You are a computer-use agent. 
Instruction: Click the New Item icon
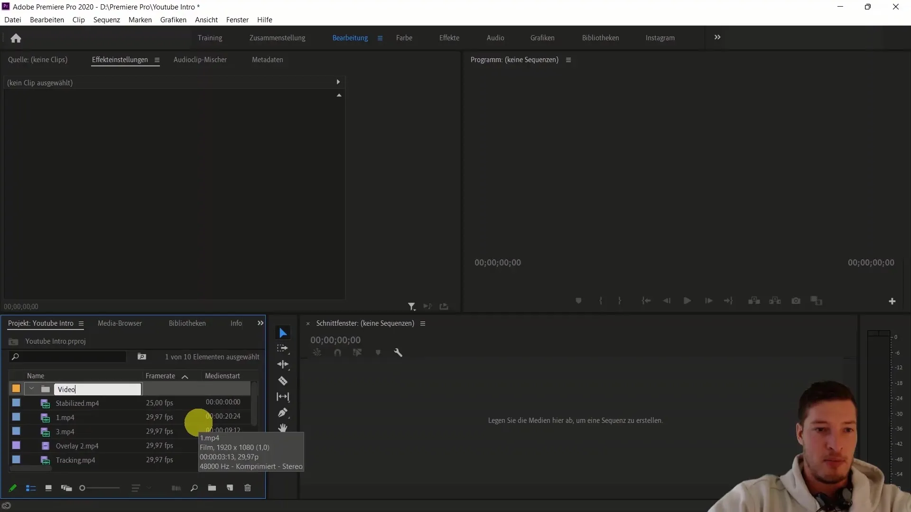tap(230, 488)
